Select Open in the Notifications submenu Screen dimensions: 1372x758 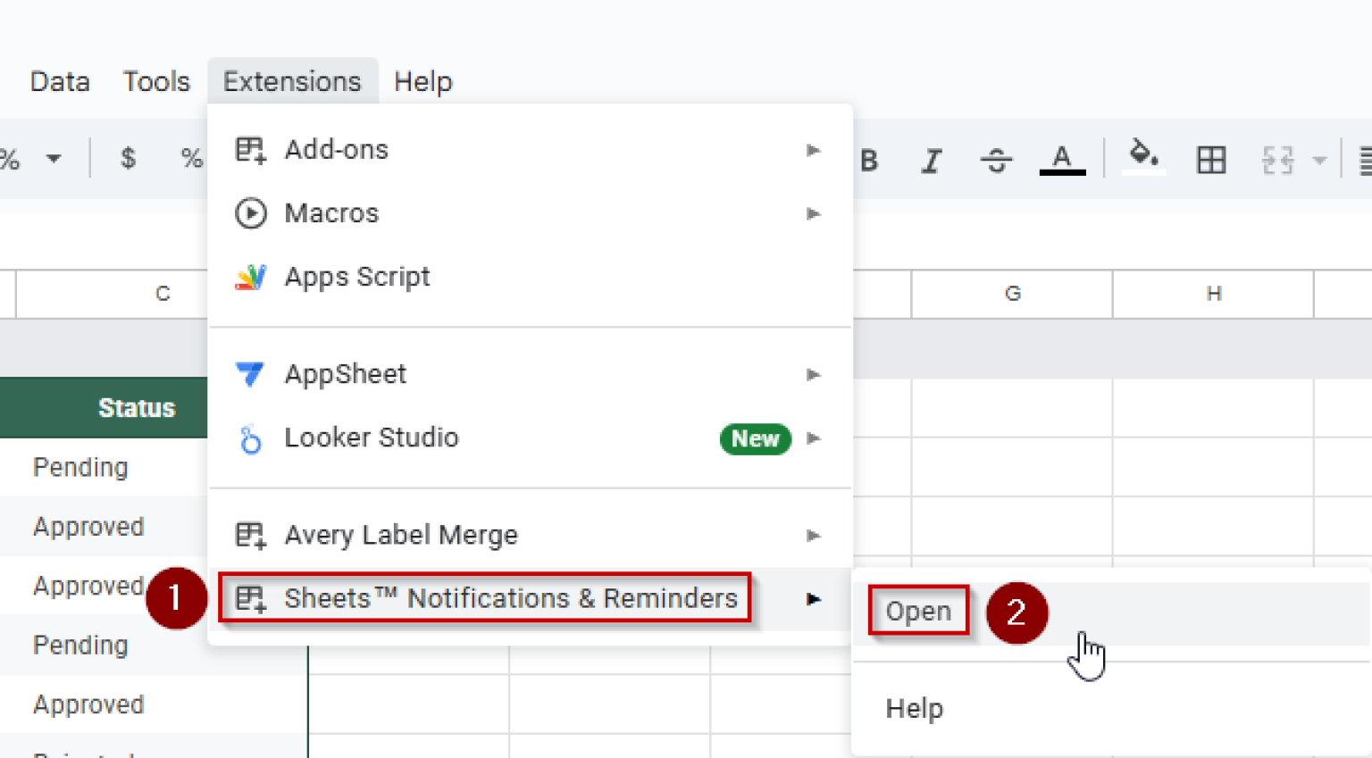(917, 611)
